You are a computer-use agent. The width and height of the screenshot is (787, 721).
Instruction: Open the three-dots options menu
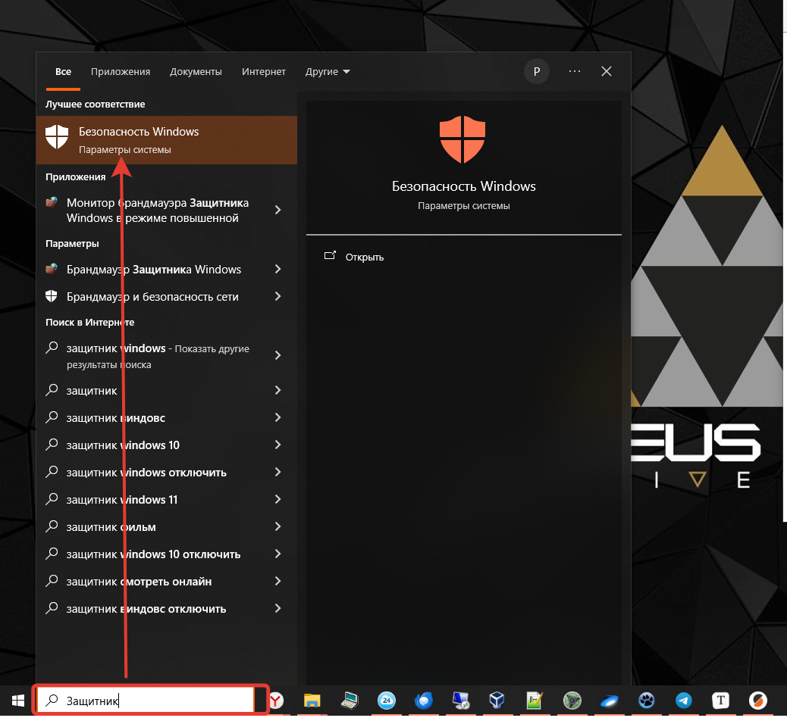pos(574,71)
